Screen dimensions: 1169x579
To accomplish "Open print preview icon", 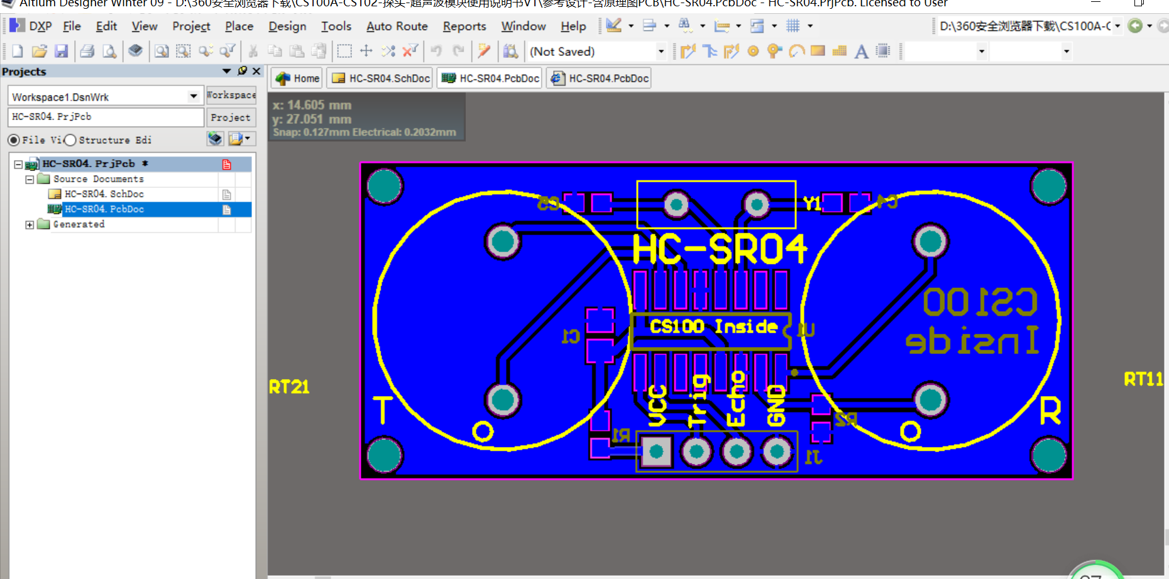I will pyautogui.click(x=109, y=51).
